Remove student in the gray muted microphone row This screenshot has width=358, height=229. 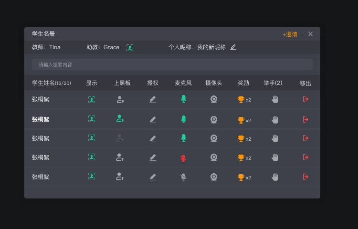[305, 177]
